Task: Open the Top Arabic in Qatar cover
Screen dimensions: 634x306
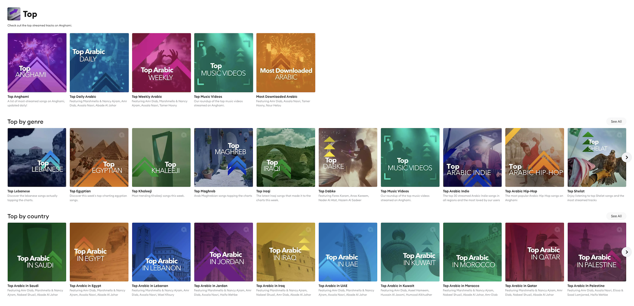Action: coord(534,252)
